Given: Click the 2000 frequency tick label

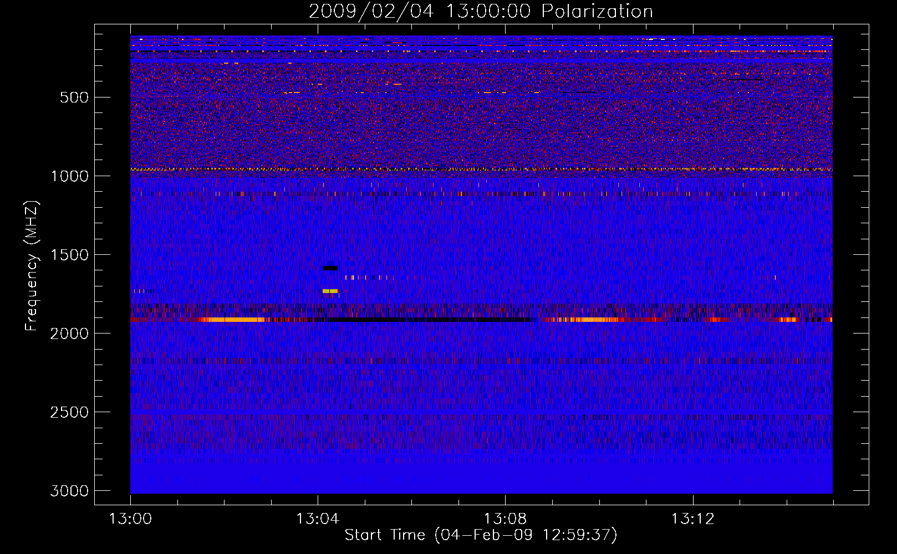Looking at the screenshot, I should (x=69, y=334).
